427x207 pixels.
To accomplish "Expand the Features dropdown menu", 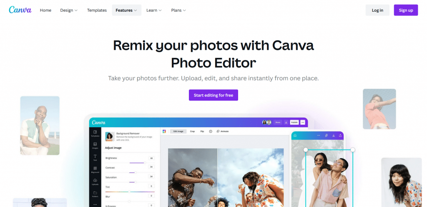I will [127, 10].
